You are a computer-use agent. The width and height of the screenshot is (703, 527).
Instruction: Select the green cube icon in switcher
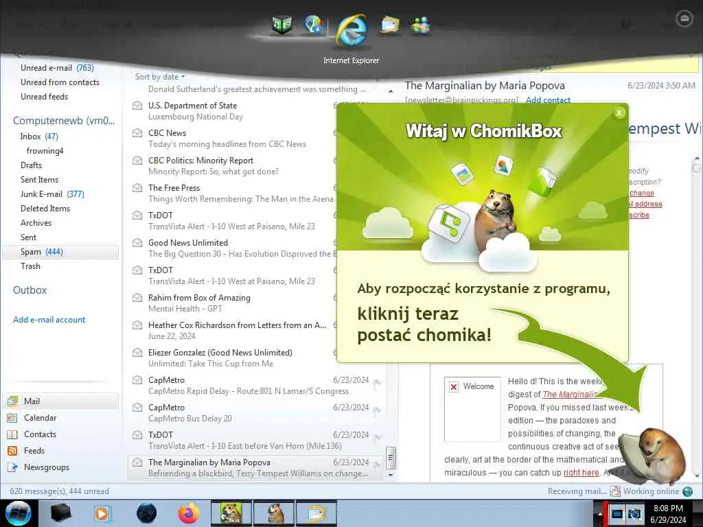[282, 24]
